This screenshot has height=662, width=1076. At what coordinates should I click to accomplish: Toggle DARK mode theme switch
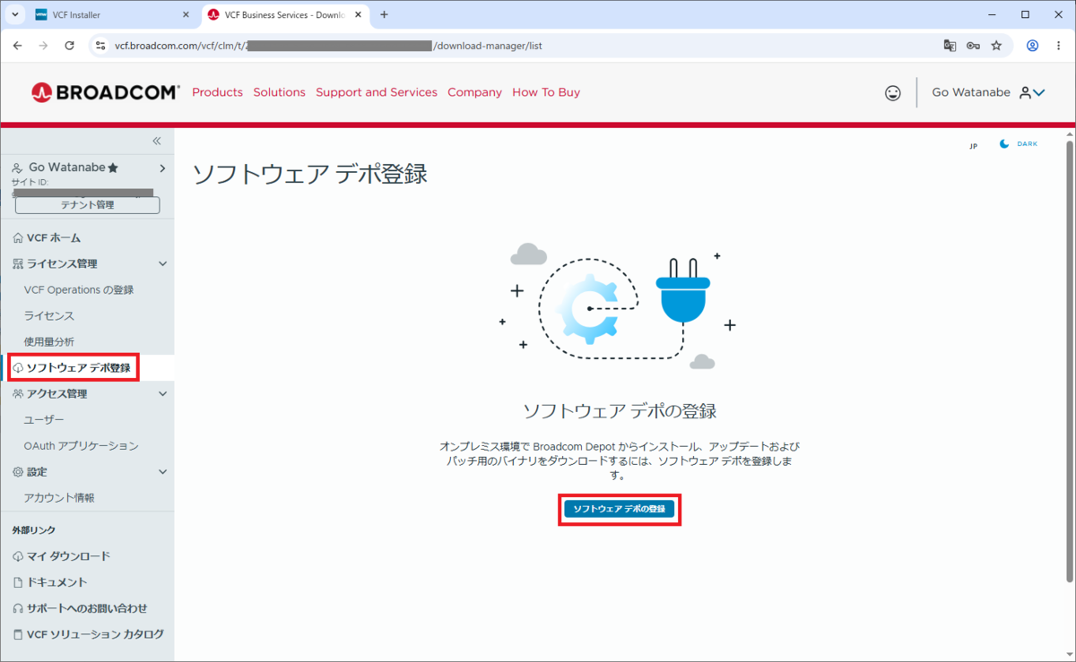1019,143
